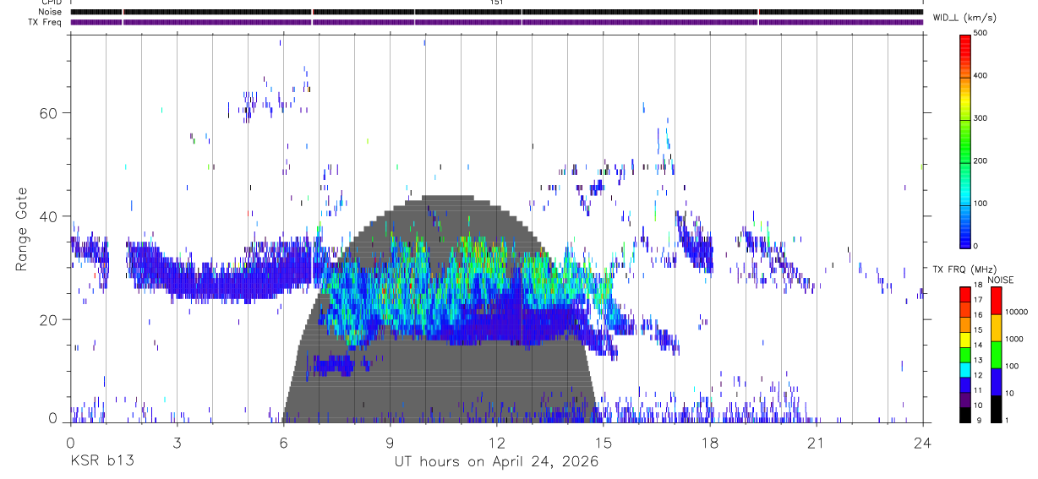Click the 500 label on width scale
1038x479 pixels.
(x=981, y=33)
